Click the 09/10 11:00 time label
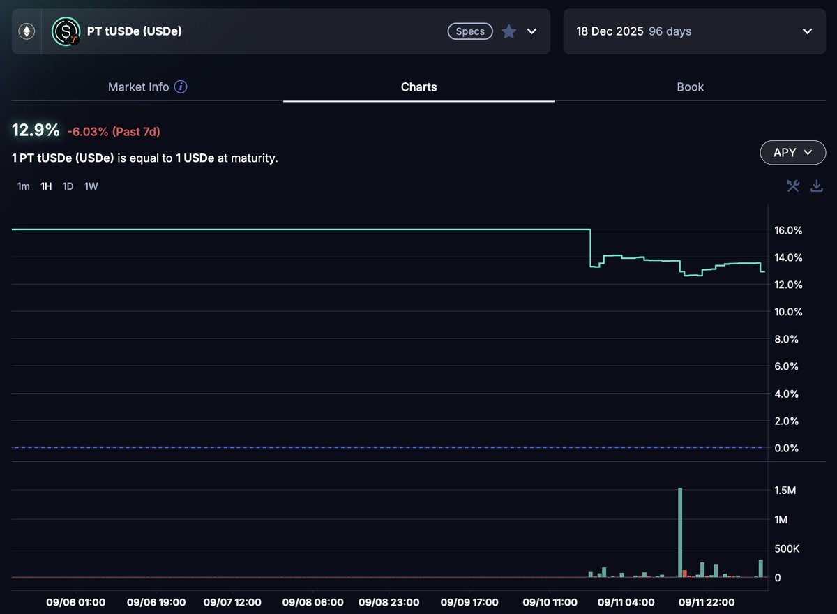The width and height of the screenshot is (837, 614). 550,601
